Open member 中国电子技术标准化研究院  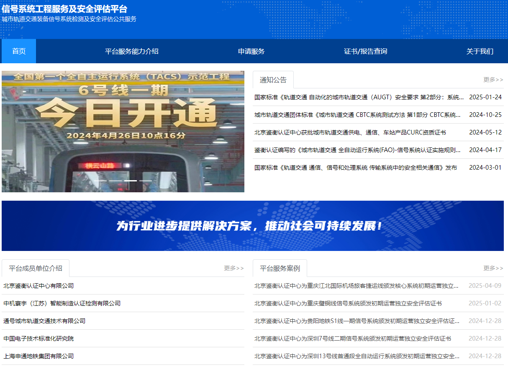click(x=38, y=339)
